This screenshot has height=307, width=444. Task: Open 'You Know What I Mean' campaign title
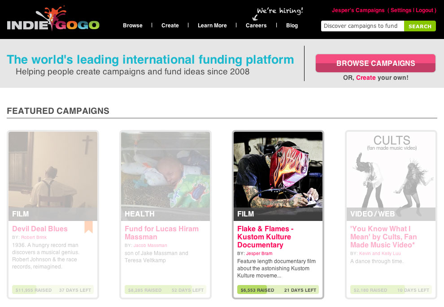pyautogui.click(x=383, y=237)
